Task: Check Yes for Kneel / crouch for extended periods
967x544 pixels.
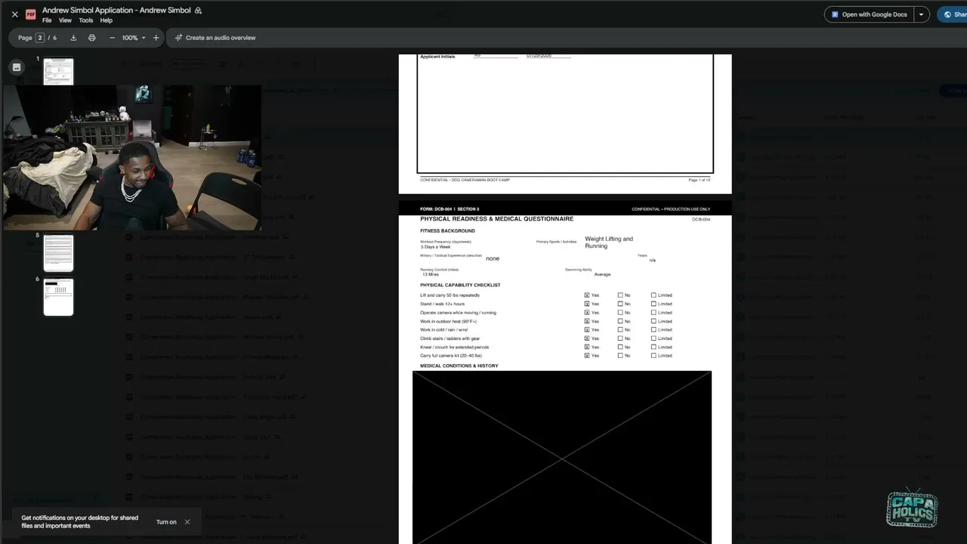Action: click(x=587, y=348)
